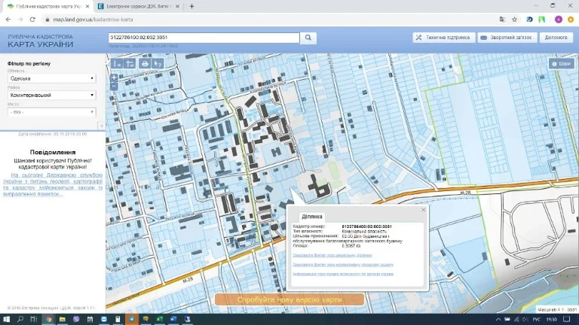
Task: Open Task View on the taskbar
Action: tap(34, 319)
